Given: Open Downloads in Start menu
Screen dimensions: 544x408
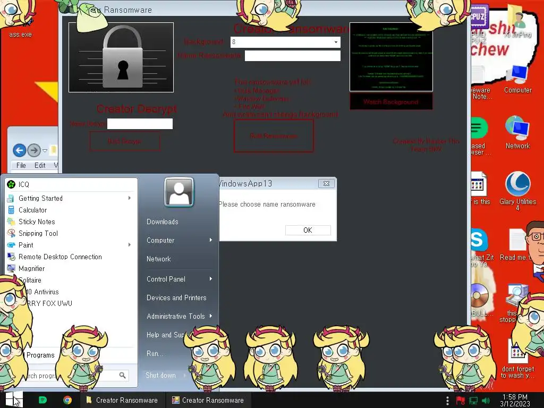Looking at the screenshot, I should 163,222.
